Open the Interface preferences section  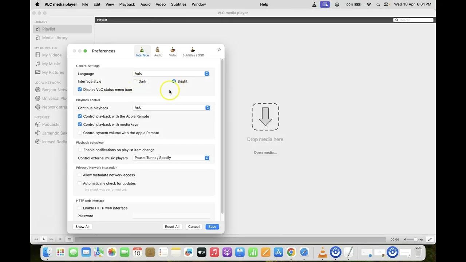(142, 51)
